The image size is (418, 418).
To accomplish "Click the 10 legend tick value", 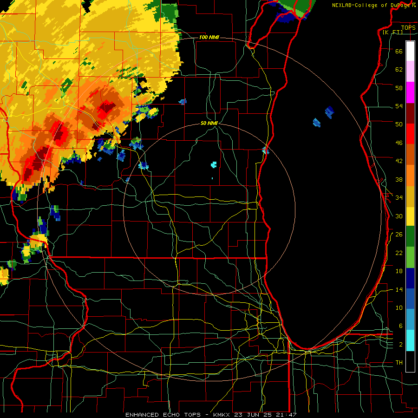I will point(399,307).
